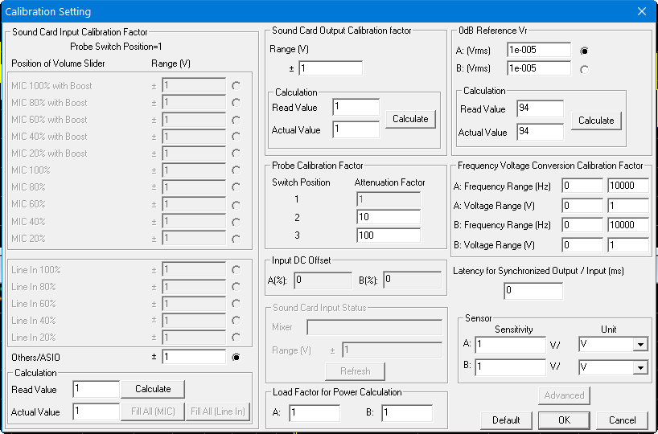Click the Others/ASIO range field

coord(194,357)
